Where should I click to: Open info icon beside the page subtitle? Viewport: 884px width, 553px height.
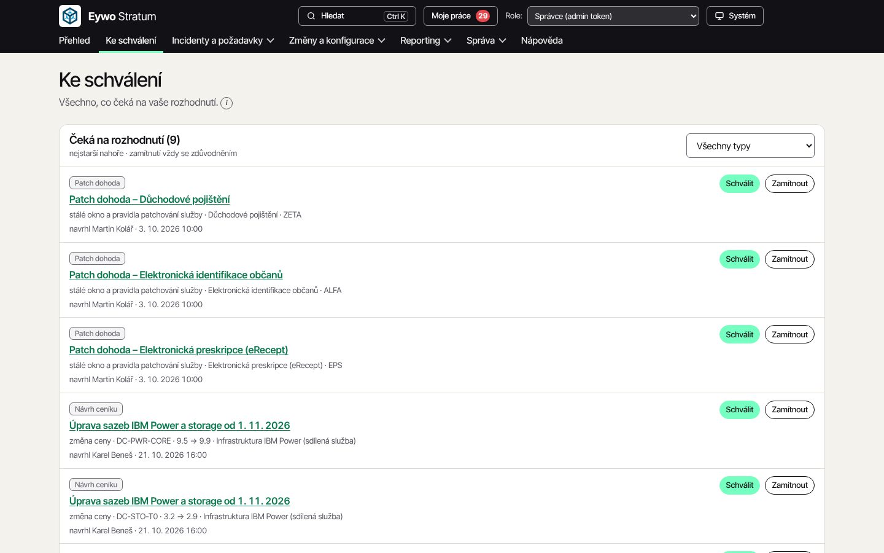click(227, 103)
